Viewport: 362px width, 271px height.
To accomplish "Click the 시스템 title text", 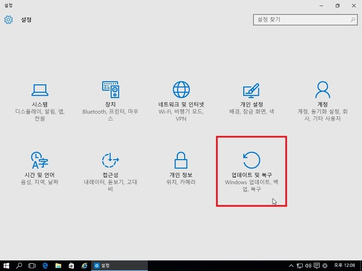I will pos(40,104).
